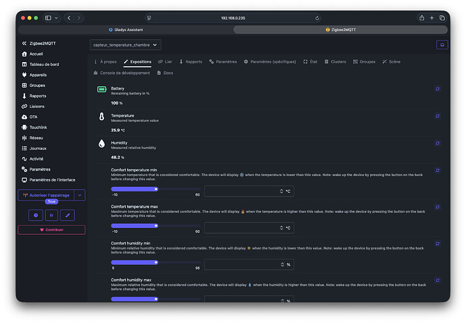466x323 pixels.
Task: Open the Clusters tab
Action: coord(335,61)
